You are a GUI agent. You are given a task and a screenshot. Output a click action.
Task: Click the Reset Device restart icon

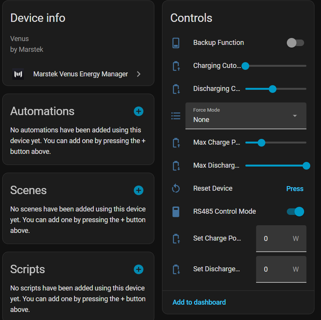tap(176, 188)
